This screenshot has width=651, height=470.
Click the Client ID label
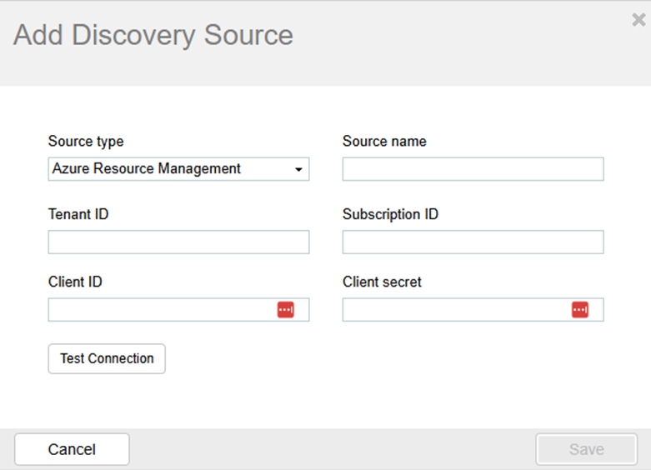tap(75, 282)
